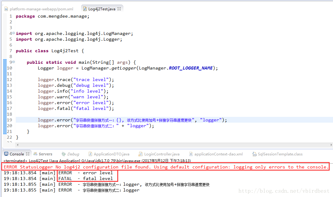Click the 'fatal level' console output line
Screen dimensions: 333x197
58,178
